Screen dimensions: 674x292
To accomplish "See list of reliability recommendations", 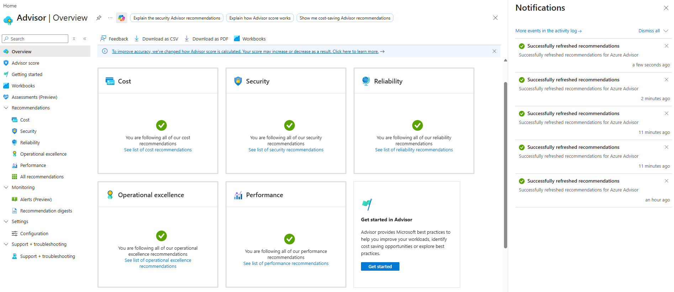I will coord(414,150).
